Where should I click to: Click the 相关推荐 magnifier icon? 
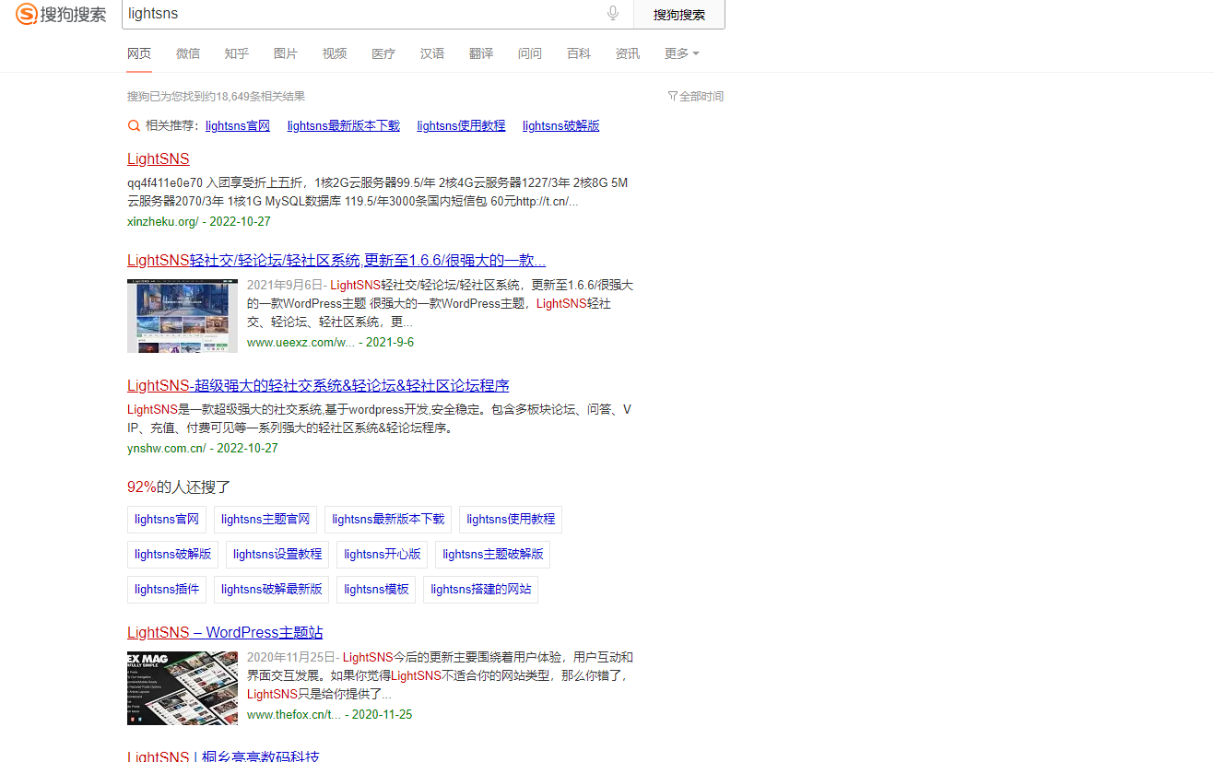point(134,125)
